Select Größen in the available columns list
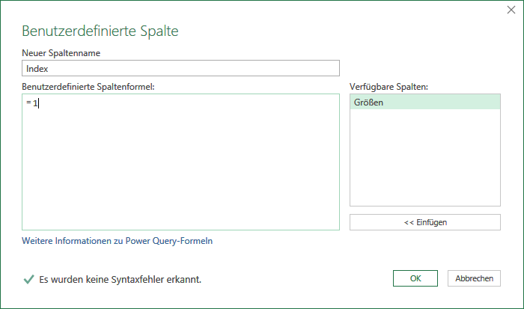Viewport: 524px width, 309px height. (x=424, y=103)
